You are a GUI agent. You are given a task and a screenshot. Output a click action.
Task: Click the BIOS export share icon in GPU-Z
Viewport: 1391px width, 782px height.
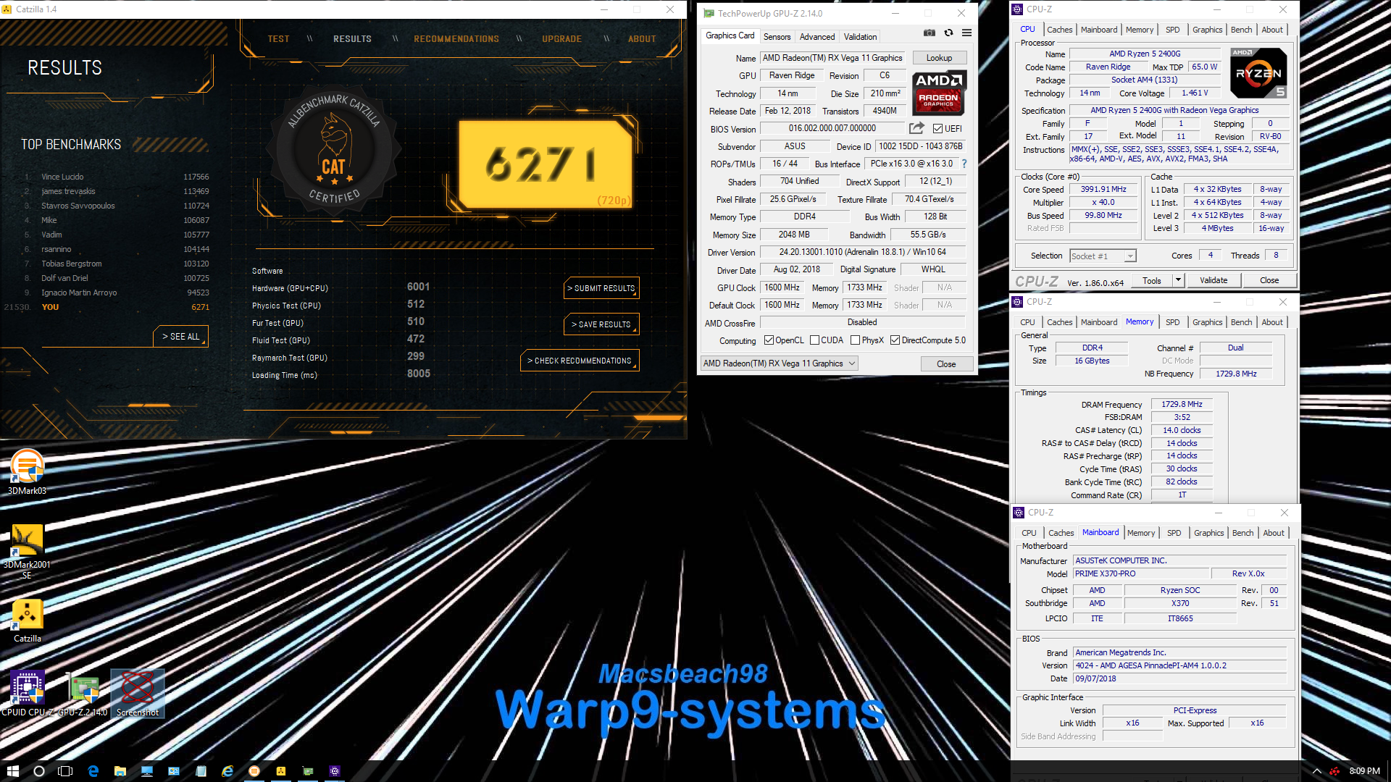click(916, 128)
